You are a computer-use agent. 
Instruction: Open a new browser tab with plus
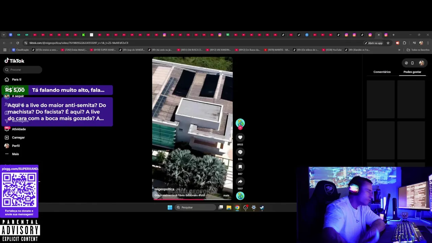tap(394, 35)
